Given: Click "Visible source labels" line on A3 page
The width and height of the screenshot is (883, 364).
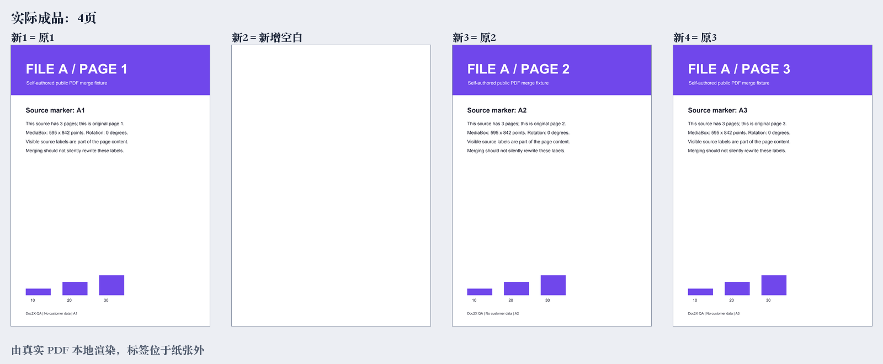Looking at the screenshot, I should point(739,142).
